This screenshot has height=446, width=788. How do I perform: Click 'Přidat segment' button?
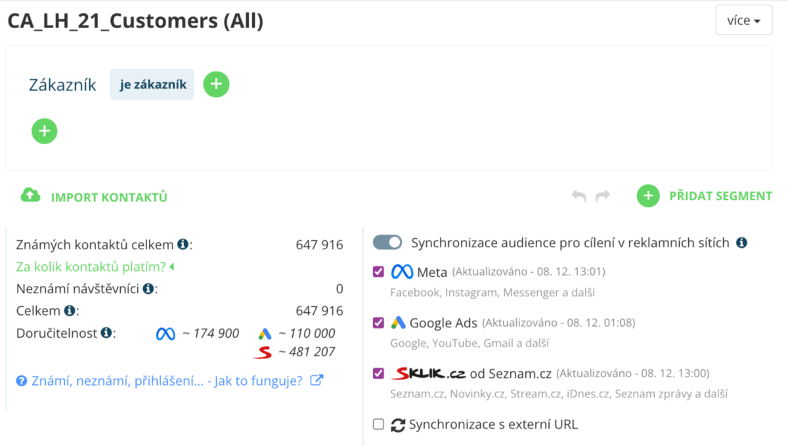(720, 195)
